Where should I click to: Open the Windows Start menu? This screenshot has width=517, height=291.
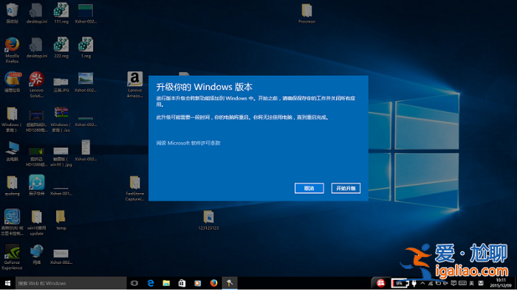[7, 283]
